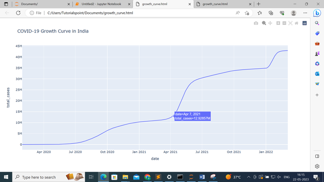The width and height of the screenshot is (324, 182).
Task: Open the Bing chat sidebar button
Action: coord(317,13)
